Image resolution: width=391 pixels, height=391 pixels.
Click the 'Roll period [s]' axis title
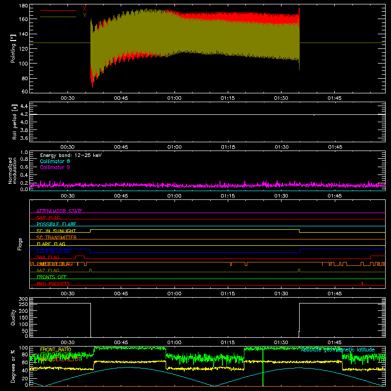click(x=15, y=122)
